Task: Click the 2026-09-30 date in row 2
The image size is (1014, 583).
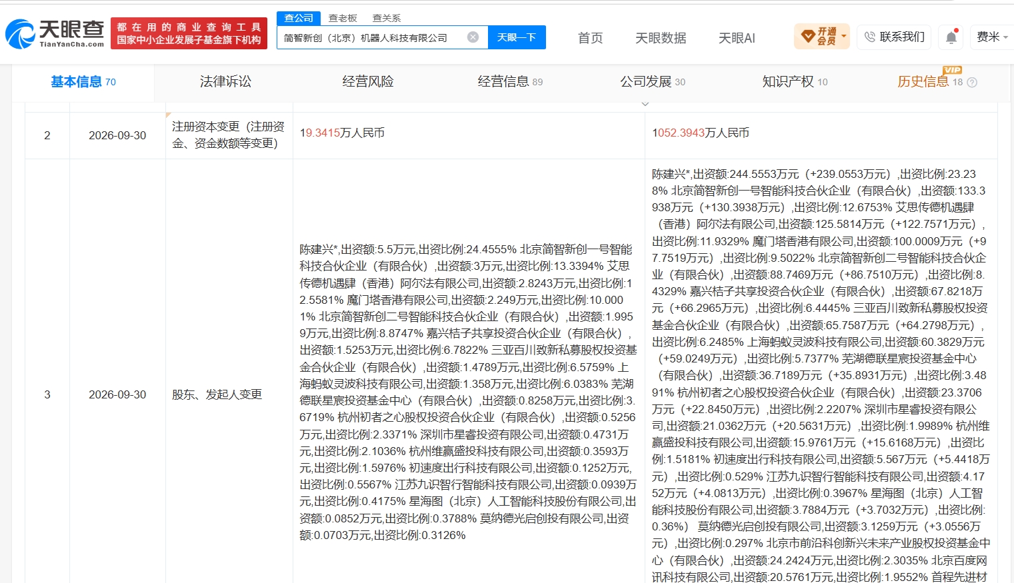Action: [117, 135]
